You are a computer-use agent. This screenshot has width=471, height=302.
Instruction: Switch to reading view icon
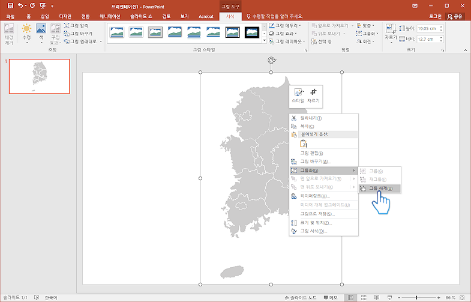(377, 297)
